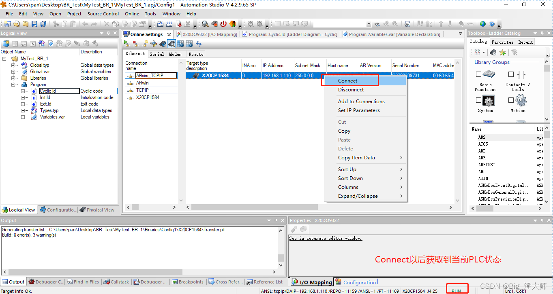Check the Basic Functions checkbox
This screenshot has width=553, height=294.
(478, 74)
